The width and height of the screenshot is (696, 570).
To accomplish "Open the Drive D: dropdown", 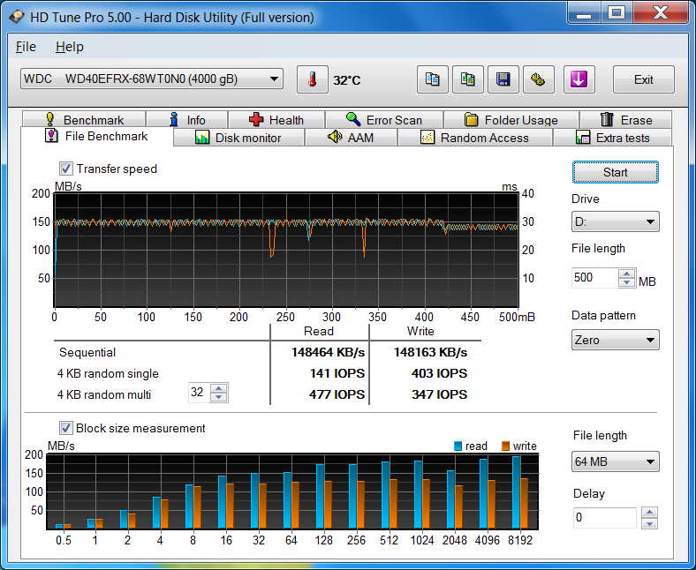I will pos(615,221).
